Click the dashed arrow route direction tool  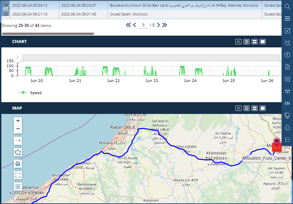tap(18, 141)
